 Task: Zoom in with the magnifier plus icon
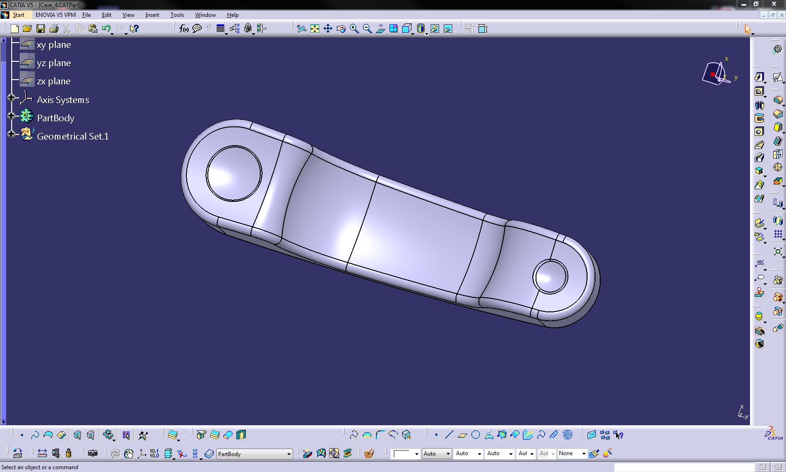(x=354, y=29)
